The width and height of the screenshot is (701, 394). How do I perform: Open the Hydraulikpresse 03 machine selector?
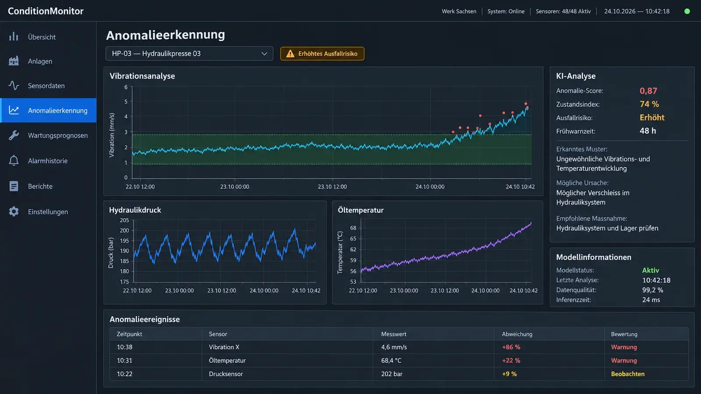[189, 53]
